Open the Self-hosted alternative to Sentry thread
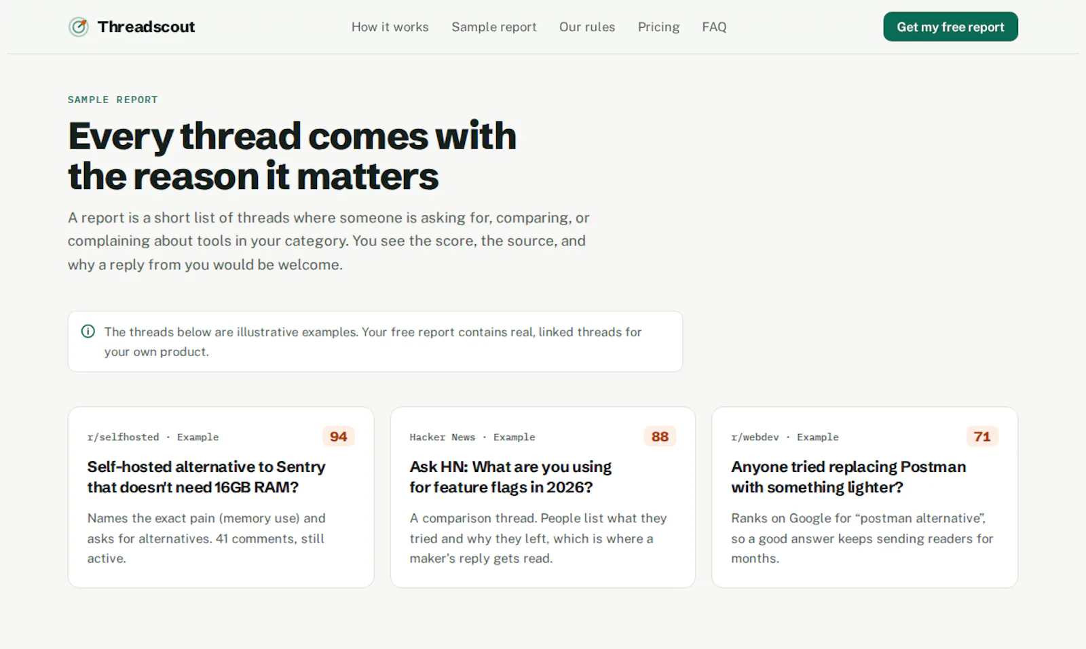Viewport: 1086px width, 649px height. (x=206, y=477)
